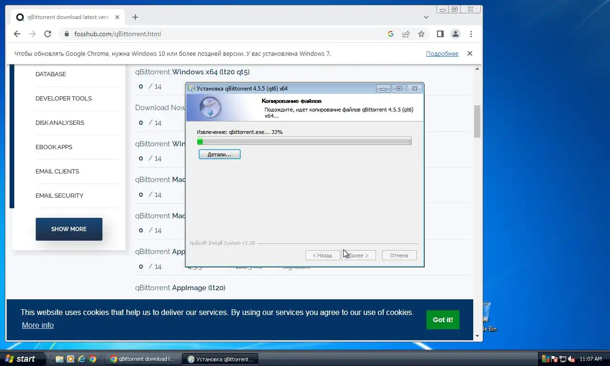610x366 pixels.
Task: Click the Далее button in installer
Action: [x=358, y=255]
